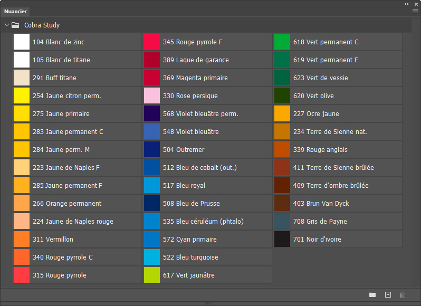Collapse the Cobra Study group chevron
421x306 pixels.
tap(7, 25)
